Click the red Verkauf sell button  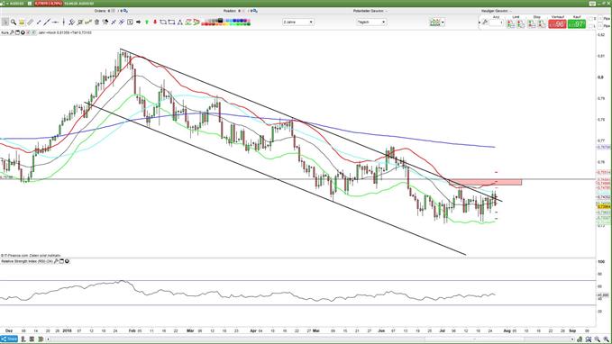pyautogui.click(x=557, y=23)
